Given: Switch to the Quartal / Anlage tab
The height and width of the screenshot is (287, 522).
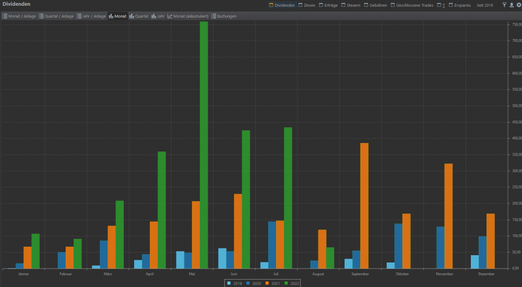Looking at the screenshot, I should (x=56, y=16).
